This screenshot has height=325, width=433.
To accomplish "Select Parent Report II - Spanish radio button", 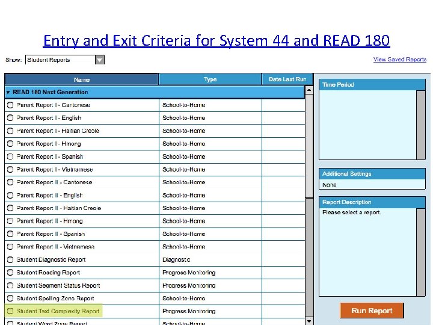I will click(x=10, y=234).
